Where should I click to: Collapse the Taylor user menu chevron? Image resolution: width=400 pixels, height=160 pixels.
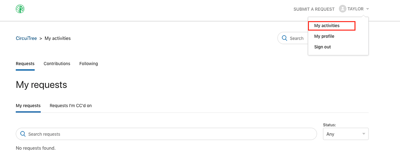[x=367, y=9]
